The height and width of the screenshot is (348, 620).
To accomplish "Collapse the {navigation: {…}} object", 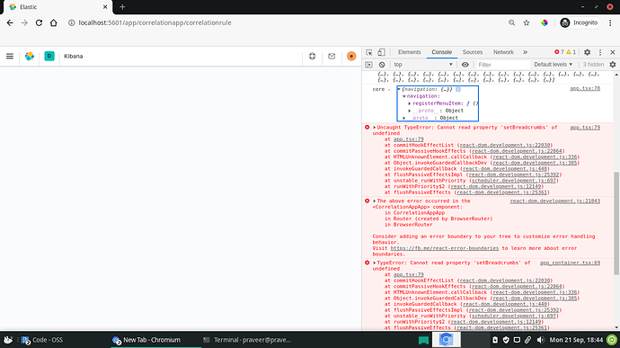I will click(x=399, y=90).
